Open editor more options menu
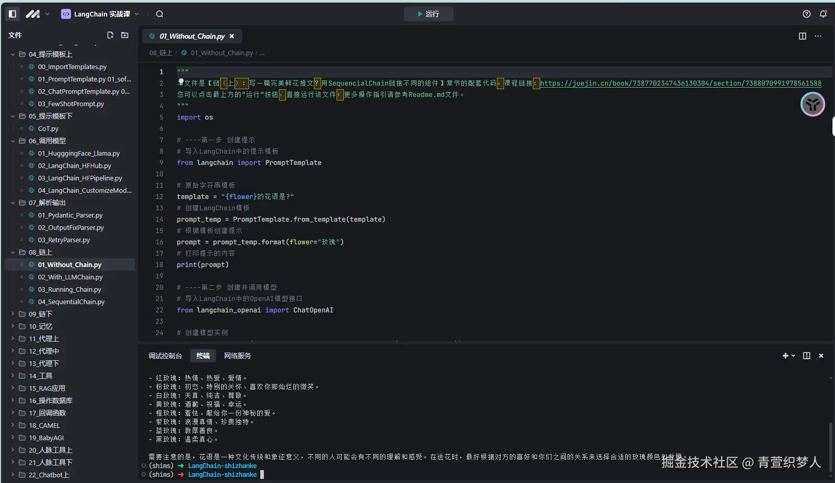Image resolution: width=835 pixels, height=483 pixels. coord(818,36)
